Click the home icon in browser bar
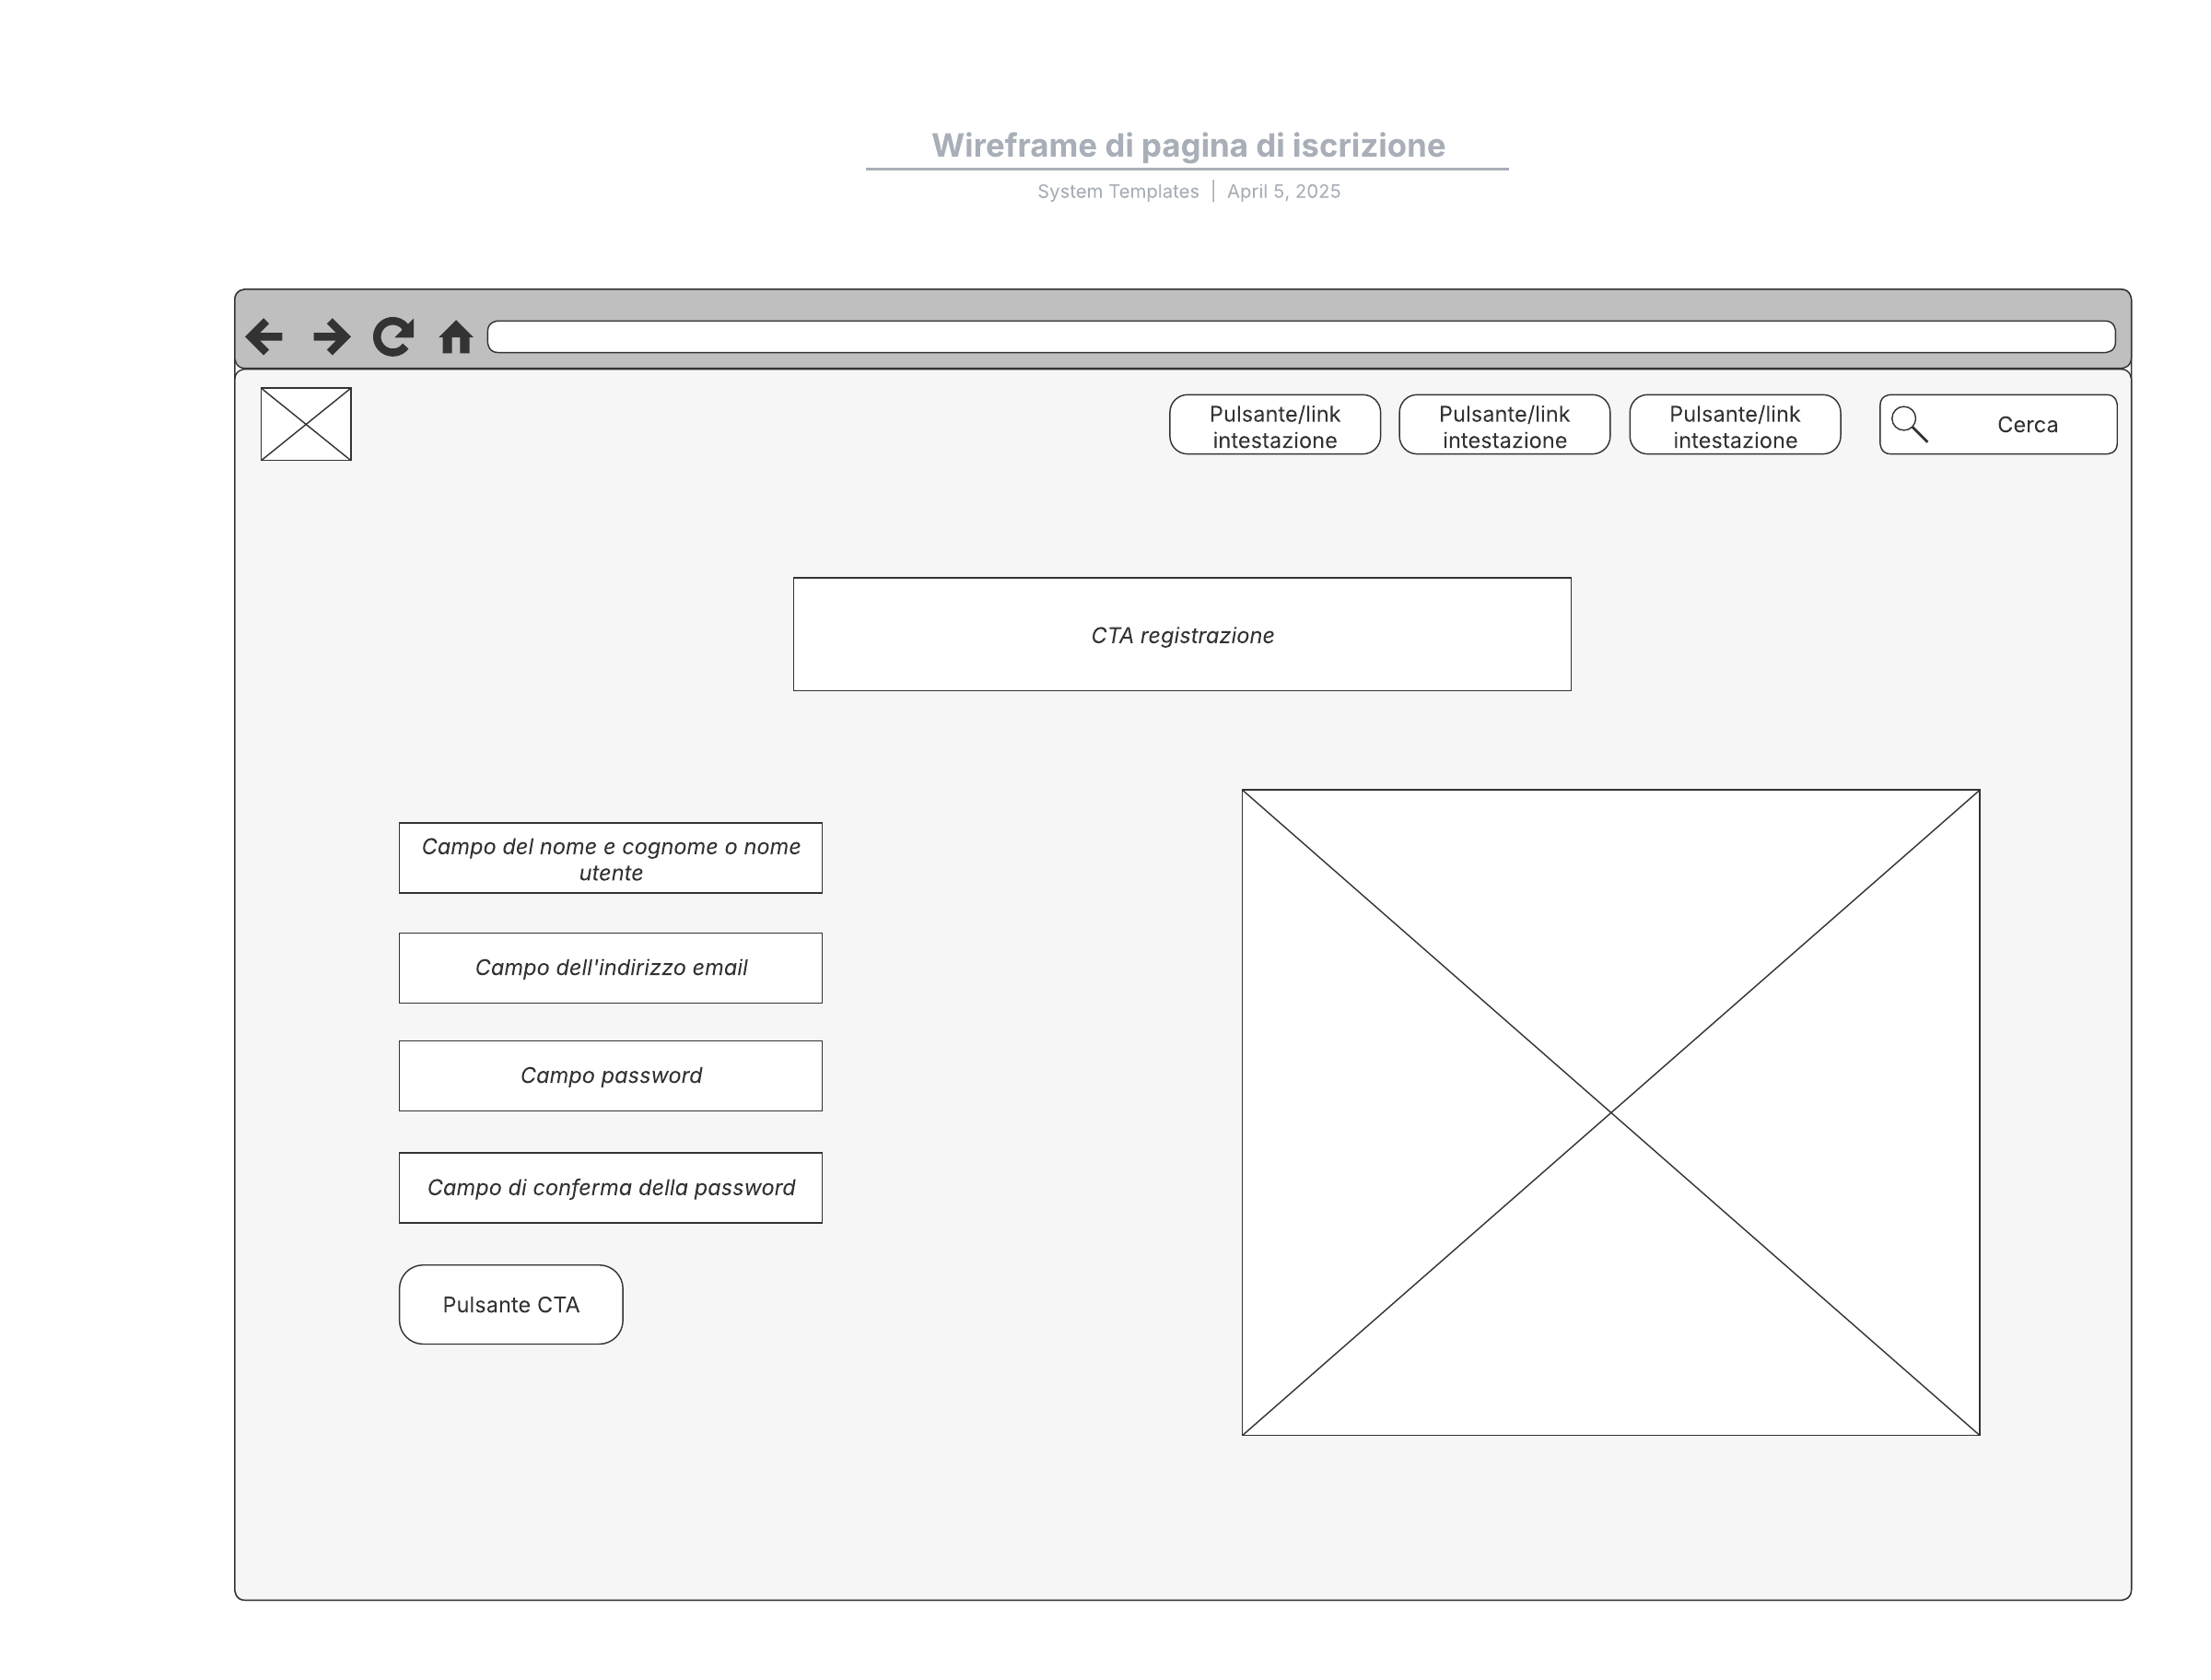The image size is (2211, 1680). [456, 337]
